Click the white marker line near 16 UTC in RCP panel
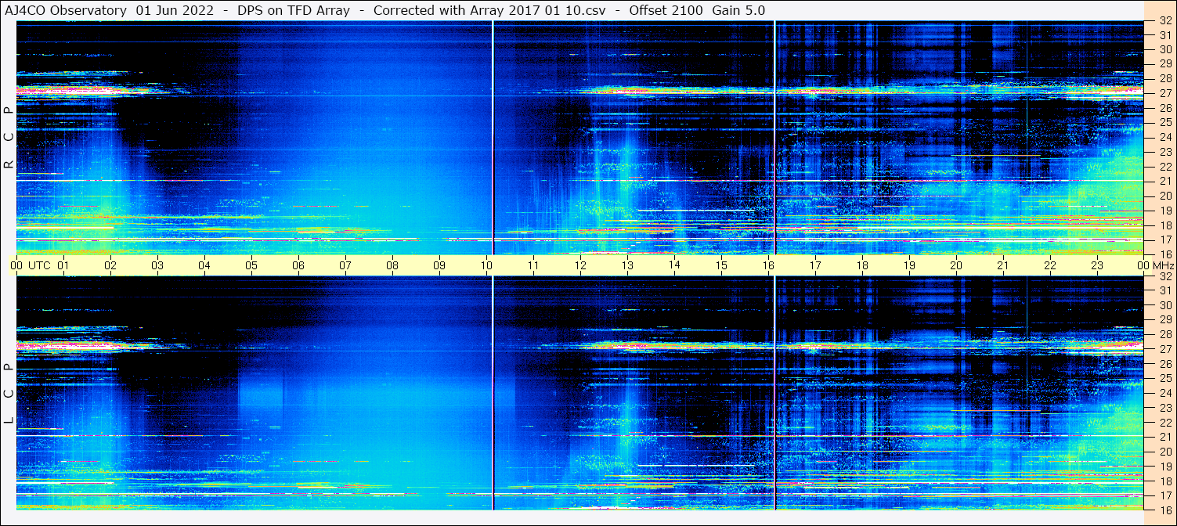 [774, 138]
